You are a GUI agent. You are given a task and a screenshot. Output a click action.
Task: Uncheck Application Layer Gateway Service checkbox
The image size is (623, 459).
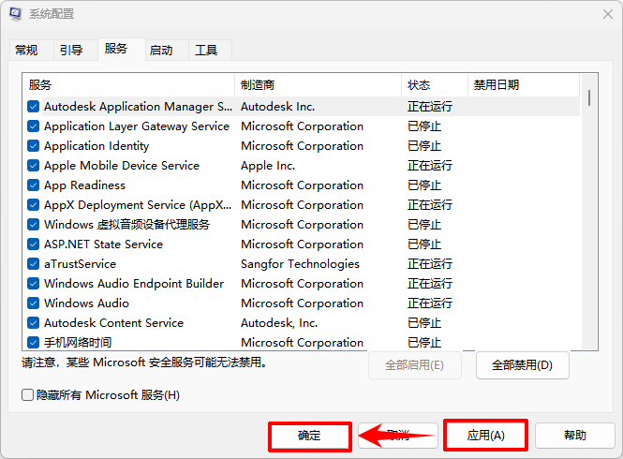(34, 126)
